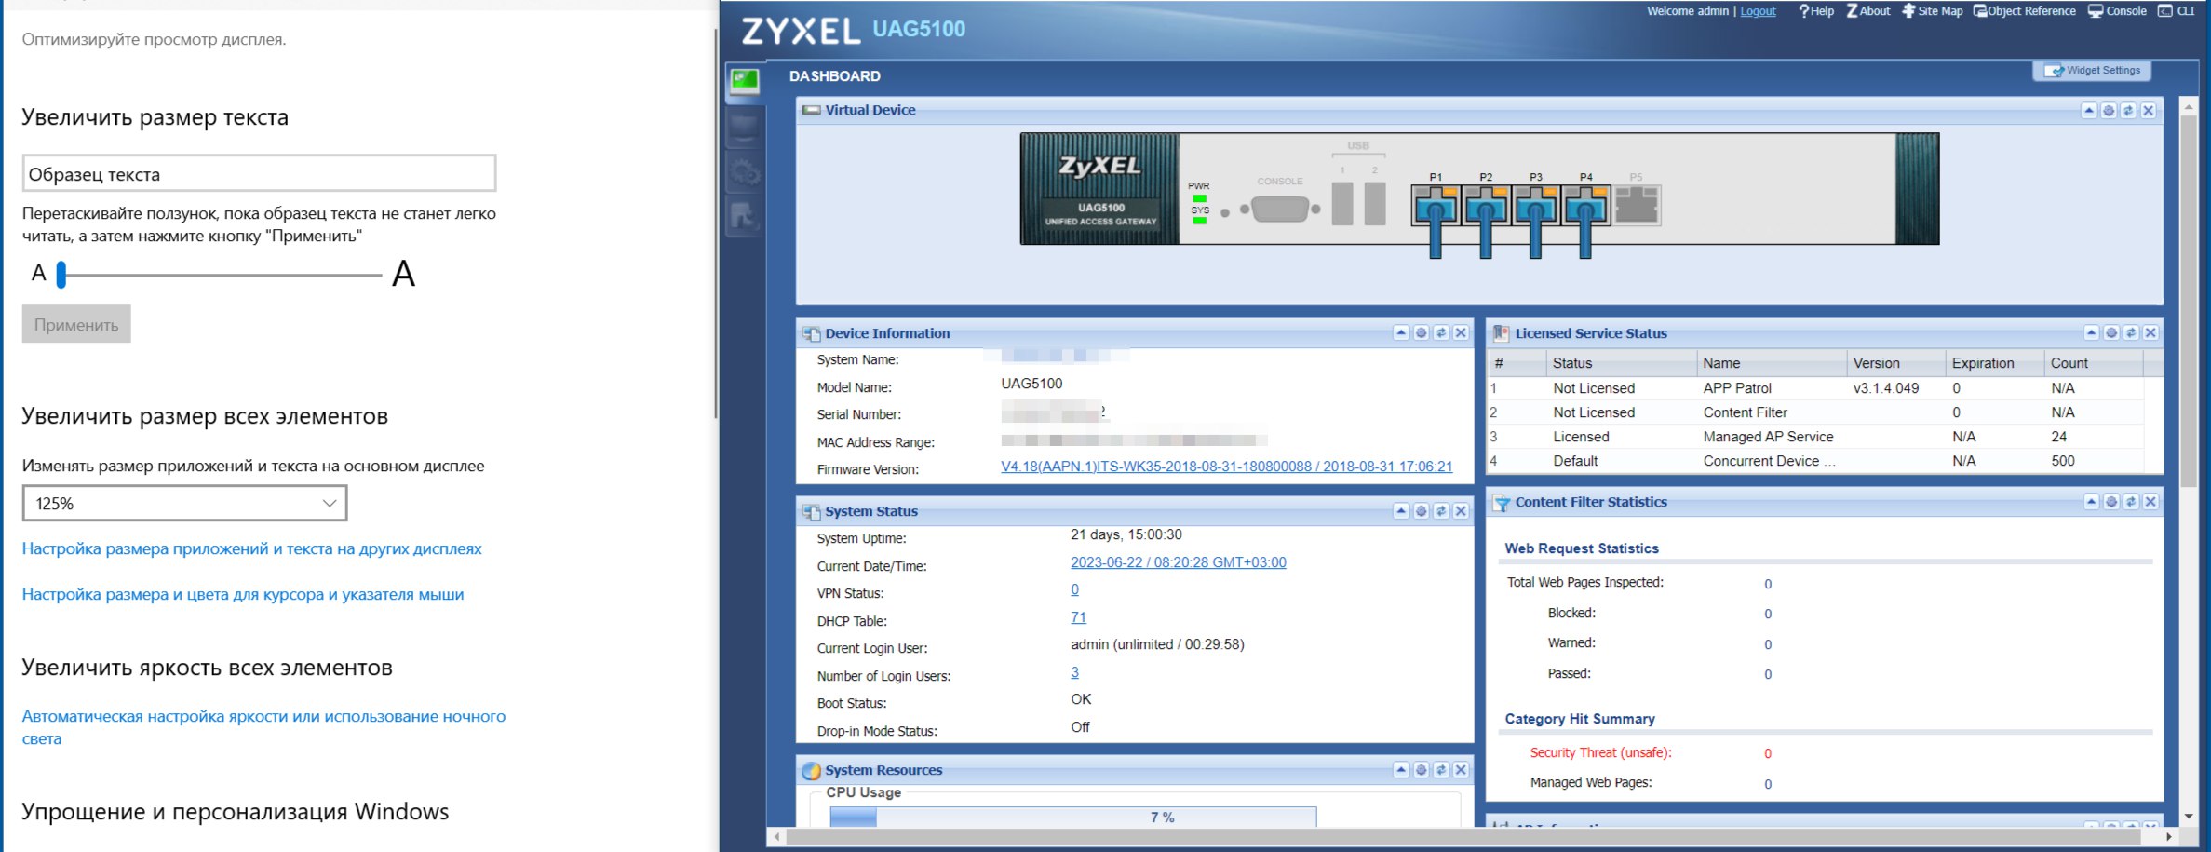Open the Configuration gears sidebar icon

tap(744, 173)
